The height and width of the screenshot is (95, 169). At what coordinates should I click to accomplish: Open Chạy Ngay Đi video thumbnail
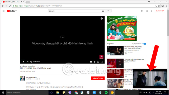tap(115, 51)
